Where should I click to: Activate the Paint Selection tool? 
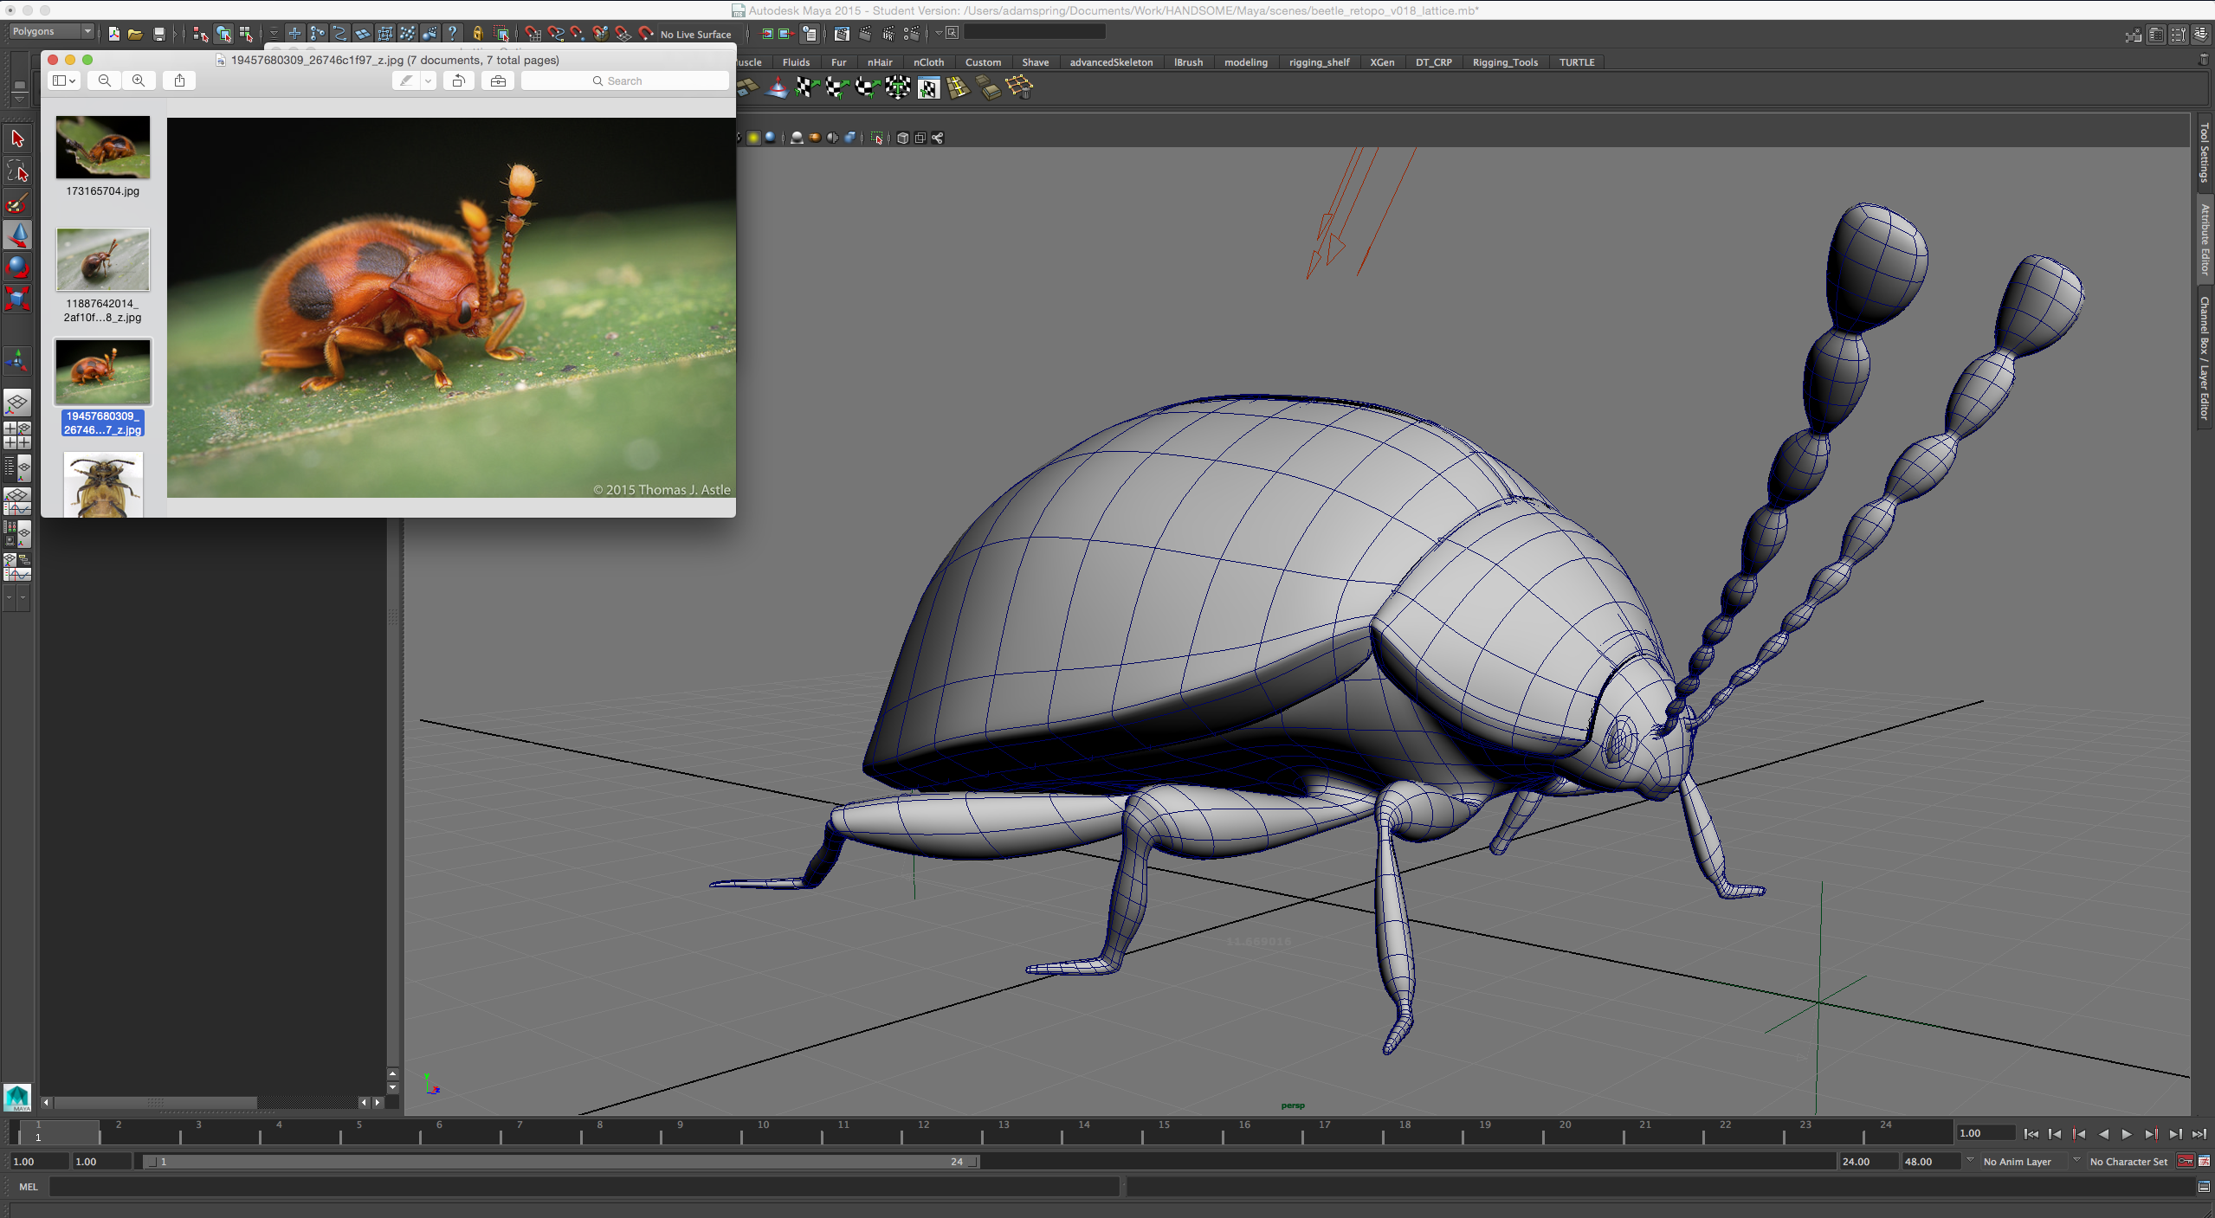coord(17,203)
